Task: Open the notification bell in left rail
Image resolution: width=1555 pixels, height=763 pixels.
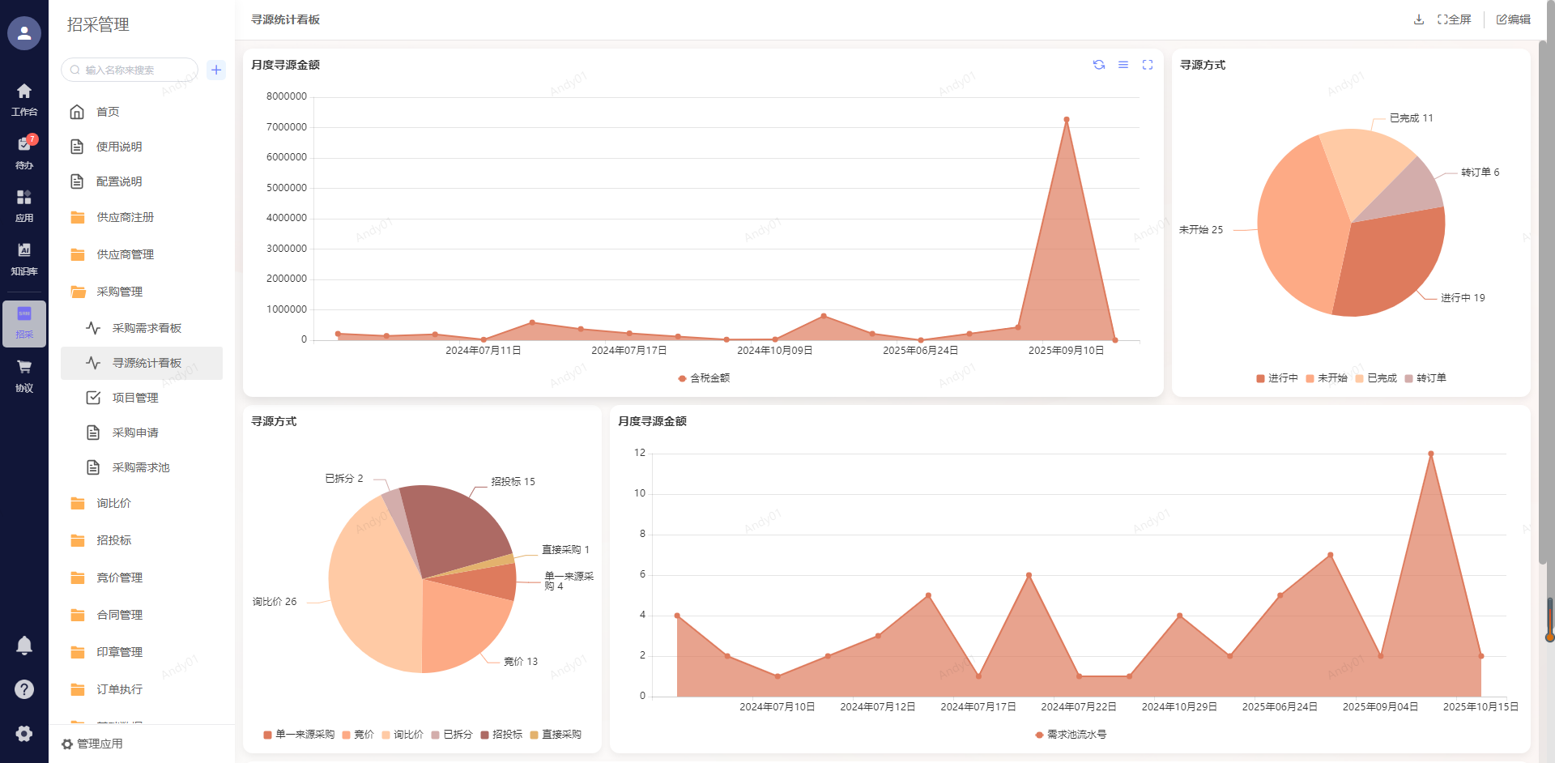Action: (x=24, y=646)
